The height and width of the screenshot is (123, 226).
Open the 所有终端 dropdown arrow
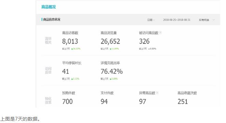point(214,20)
